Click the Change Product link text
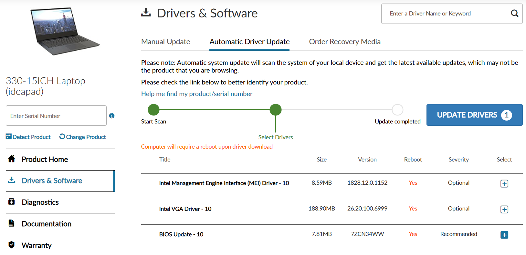This screenshot has width=526, height=255. coord(86,137)
